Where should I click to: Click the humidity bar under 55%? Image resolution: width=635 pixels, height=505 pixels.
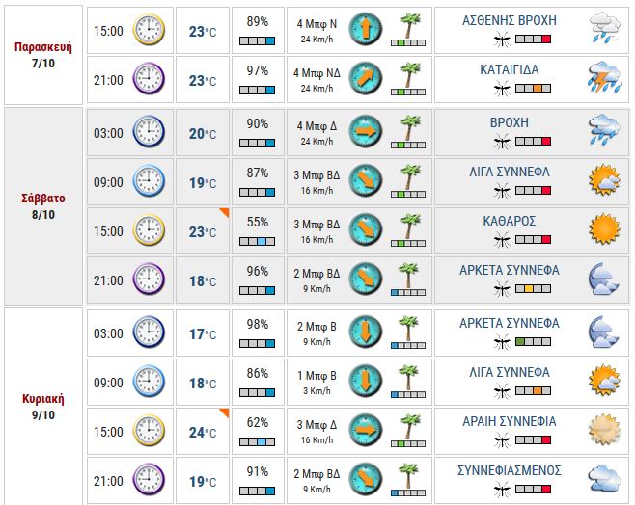coord(257,239)
